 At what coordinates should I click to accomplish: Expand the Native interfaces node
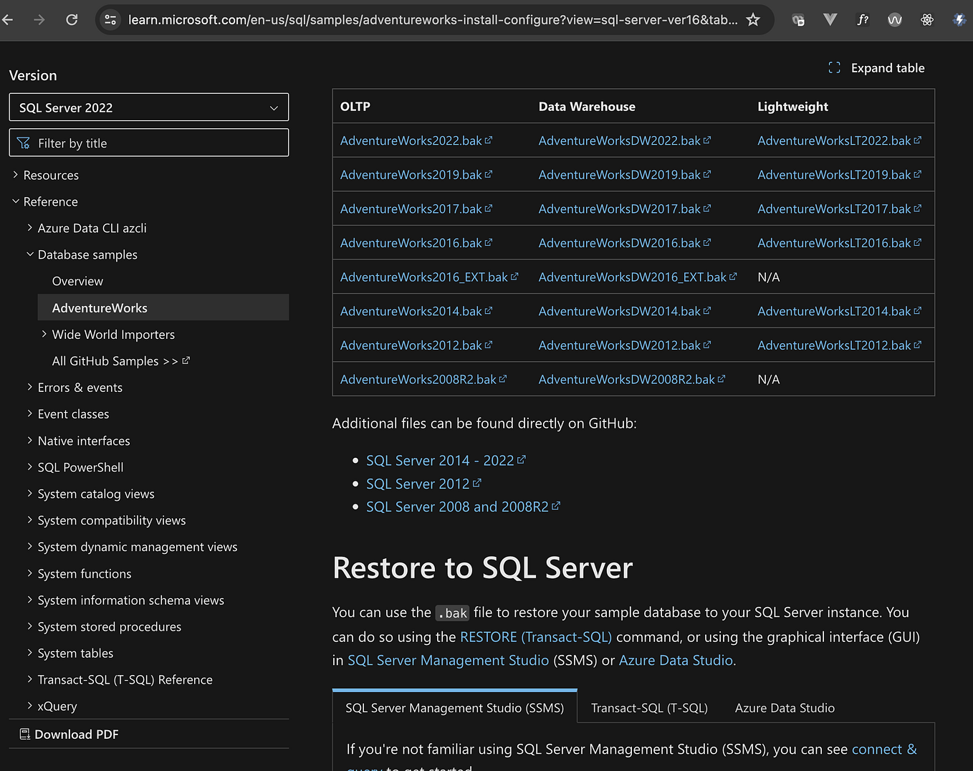[x=30, y=441]
